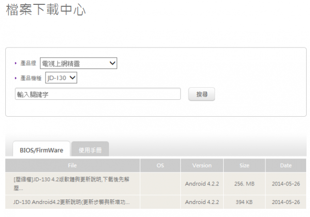310x217 pixels.
Task: Open the [壓縮檔]JD-130 4.2版軟體 file link
Action: coord(71,184)
